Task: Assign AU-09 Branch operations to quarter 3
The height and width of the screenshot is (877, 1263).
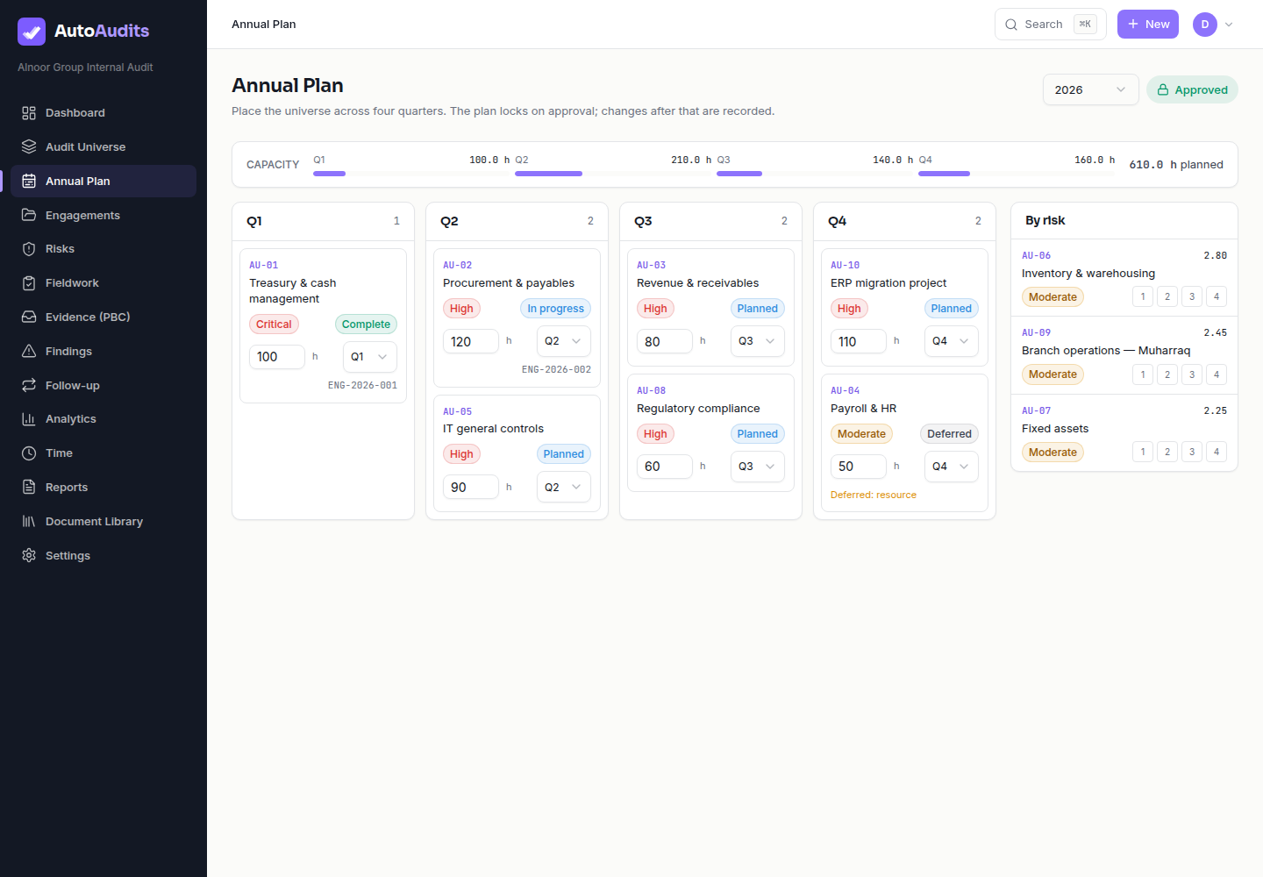Action: [x=1192, y=374]
